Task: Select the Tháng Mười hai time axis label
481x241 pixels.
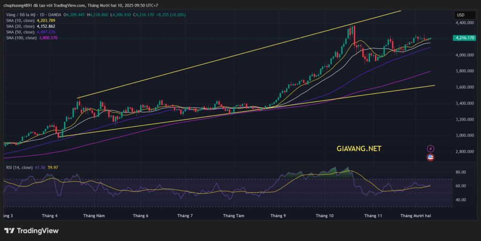Action: 415,216
